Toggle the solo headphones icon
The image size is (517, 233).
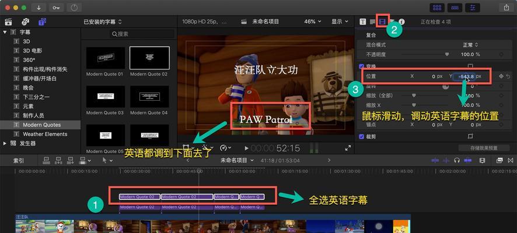click(457, 160)
